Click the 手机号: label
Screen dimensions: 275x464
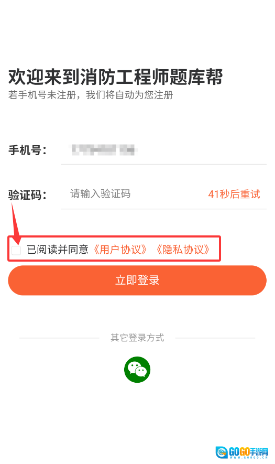[27, 150]
